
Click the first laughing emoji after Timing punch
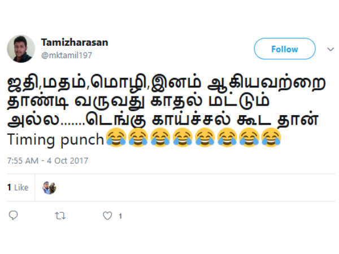(x=116, y=138)
